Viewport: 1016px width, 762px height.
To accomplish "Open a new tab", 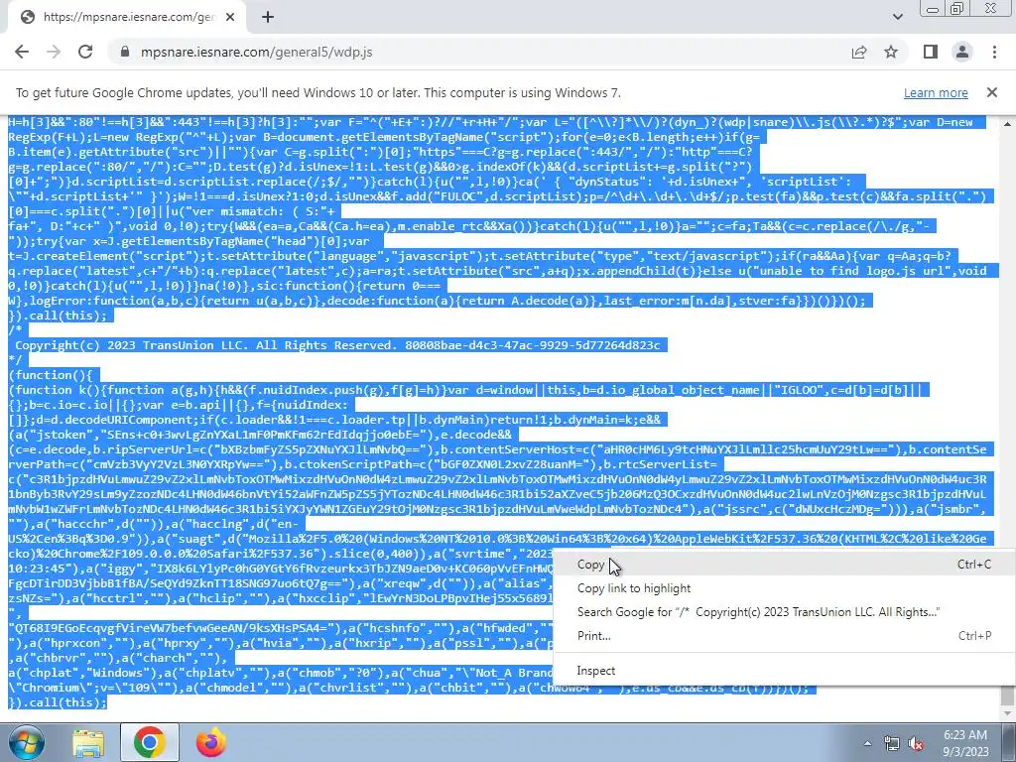I will 268,17.
